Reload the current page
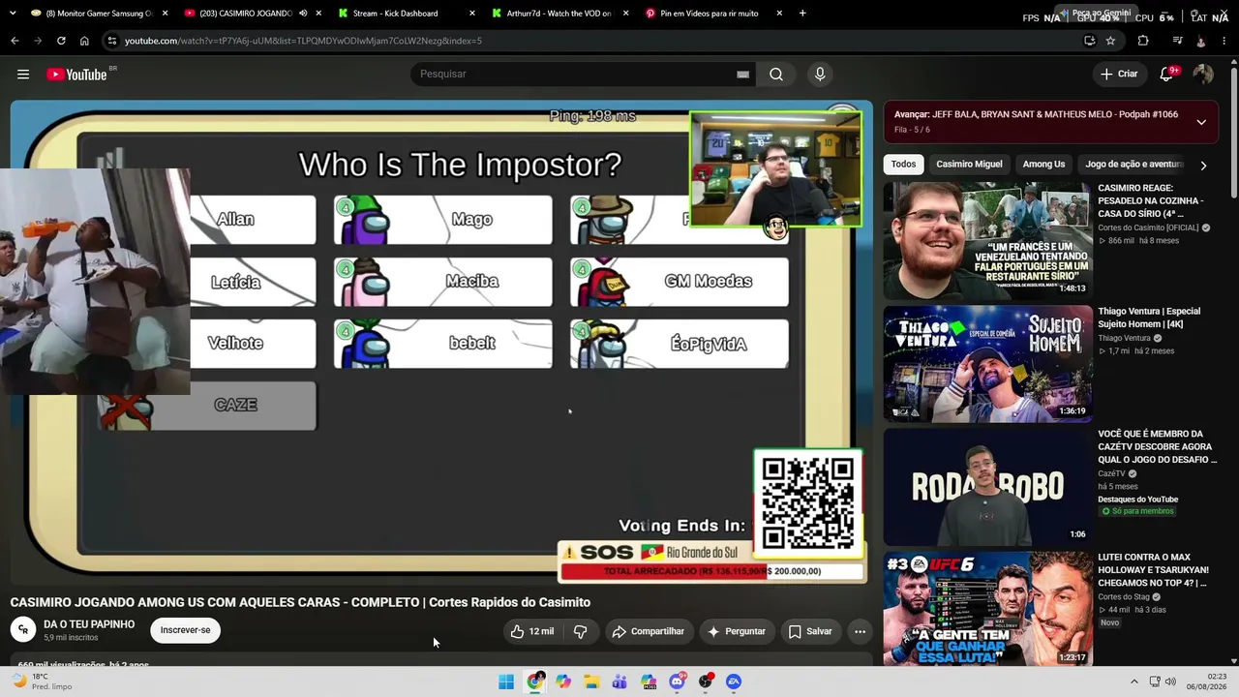The height and width of the screenshot is (697, 1239). [61, 41]
